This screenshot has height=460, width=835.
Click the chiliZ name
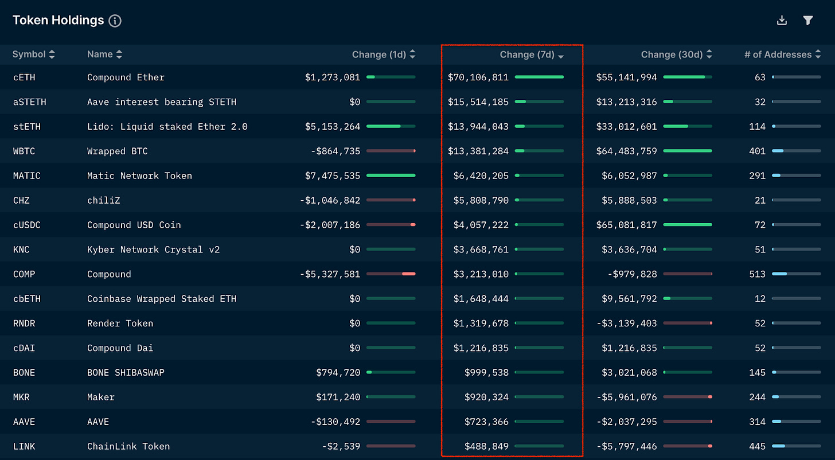(x=104, y=201)
